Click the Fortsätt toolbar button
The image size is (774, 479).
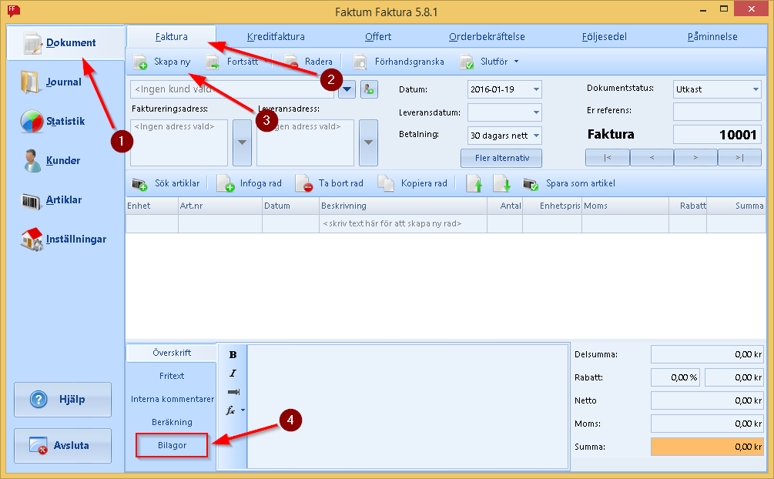(232, 62)
